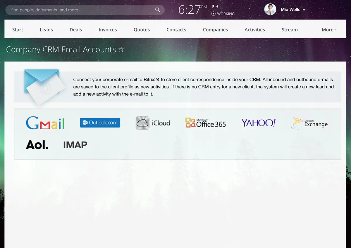
Task: Open the Mia Wells user menu
Action: pos(293,10)
